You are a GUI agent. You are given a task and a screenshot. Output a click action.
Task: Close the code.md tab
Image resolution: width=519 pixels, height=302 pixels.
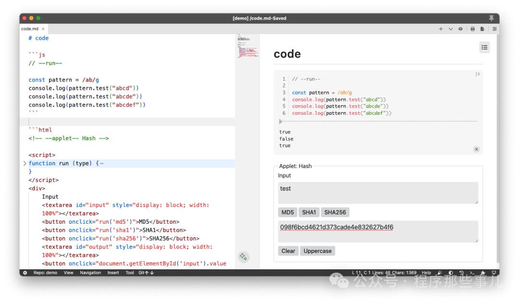(43, 29)
